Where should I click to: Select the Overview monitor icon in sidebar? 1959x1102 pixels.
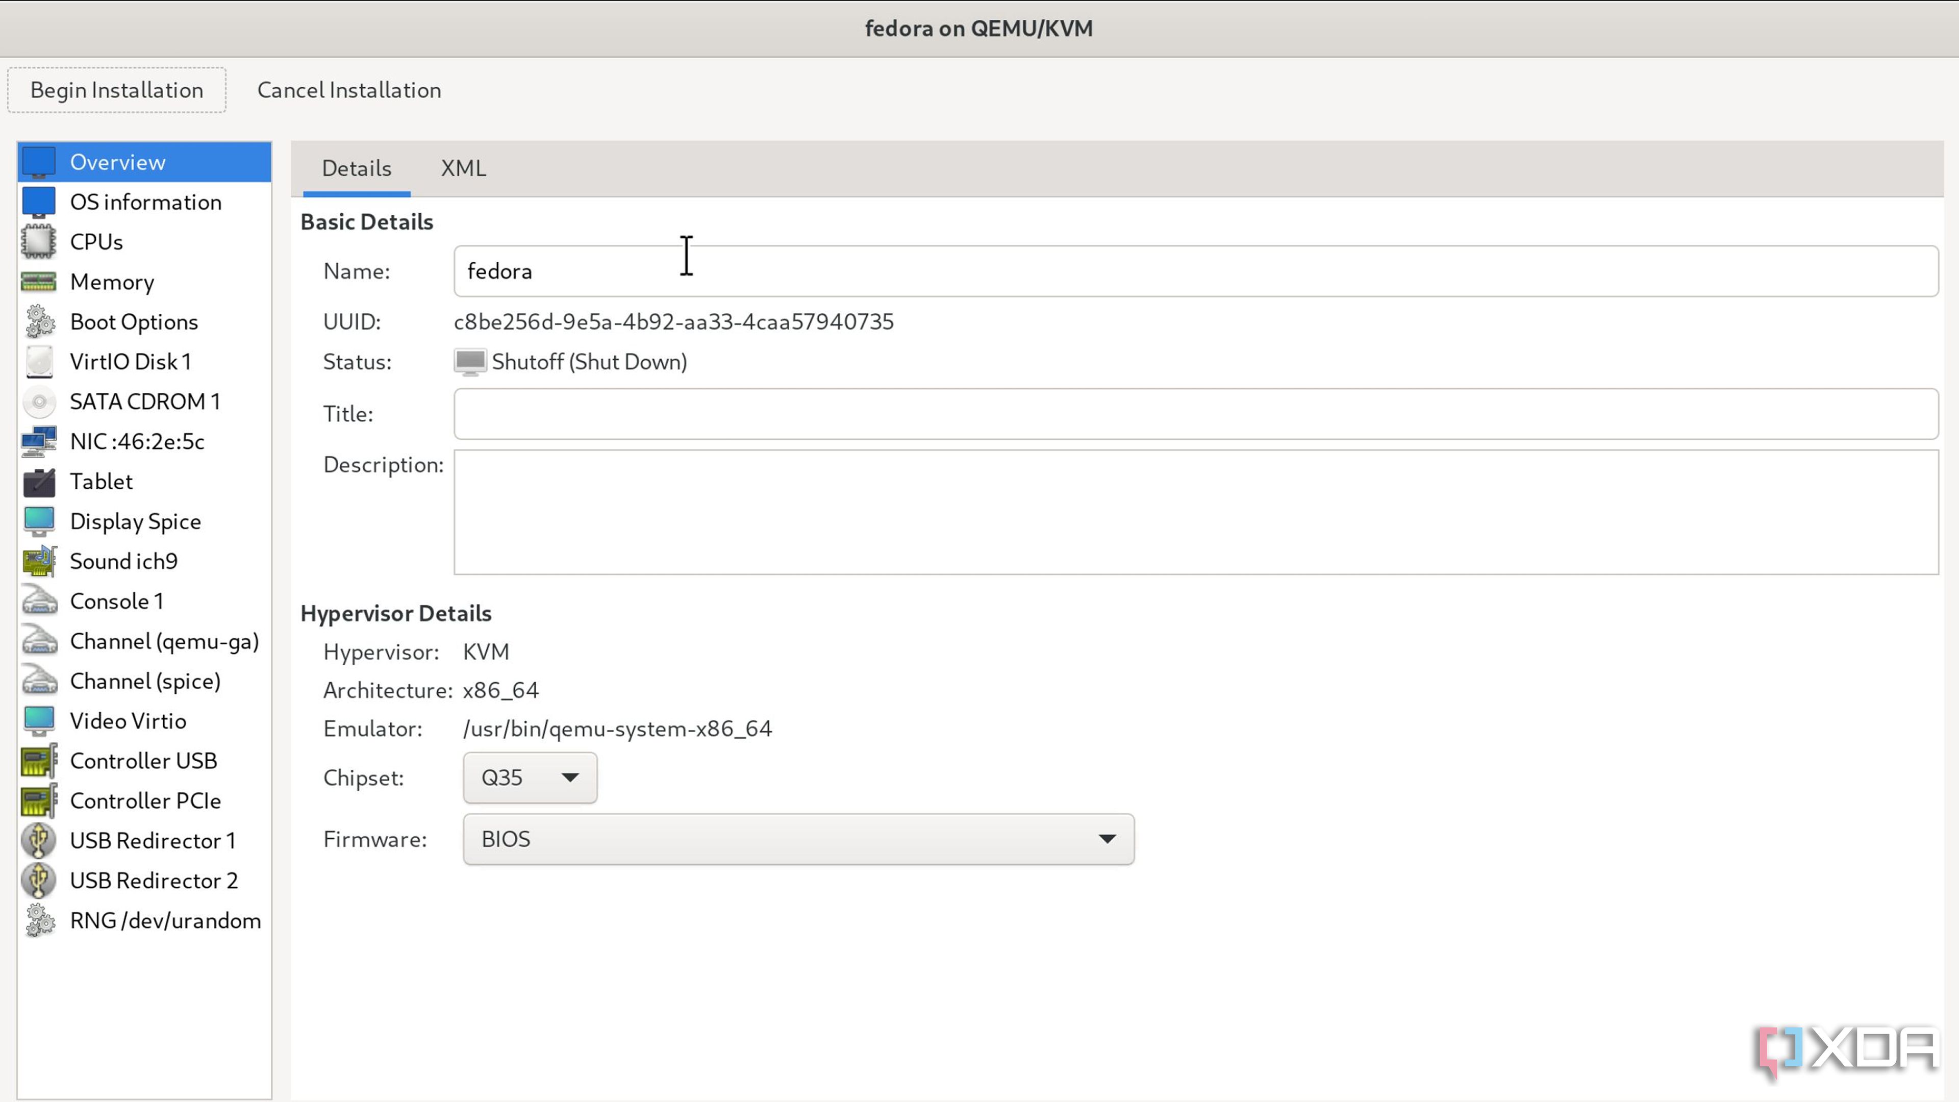point(39,162)
